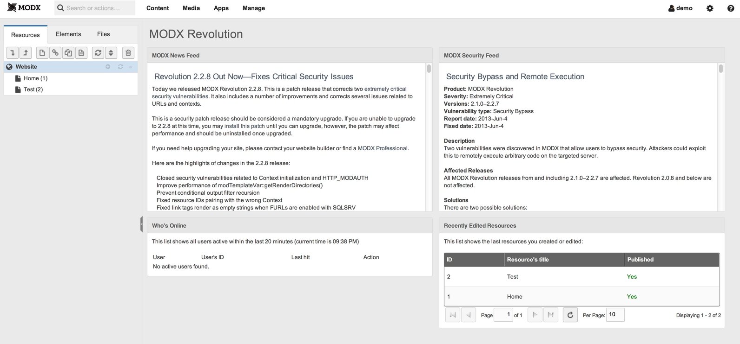The width and height of the screenshot is (740, 344).
Task: Go to first page of recent resources
Action: [453, 315]
